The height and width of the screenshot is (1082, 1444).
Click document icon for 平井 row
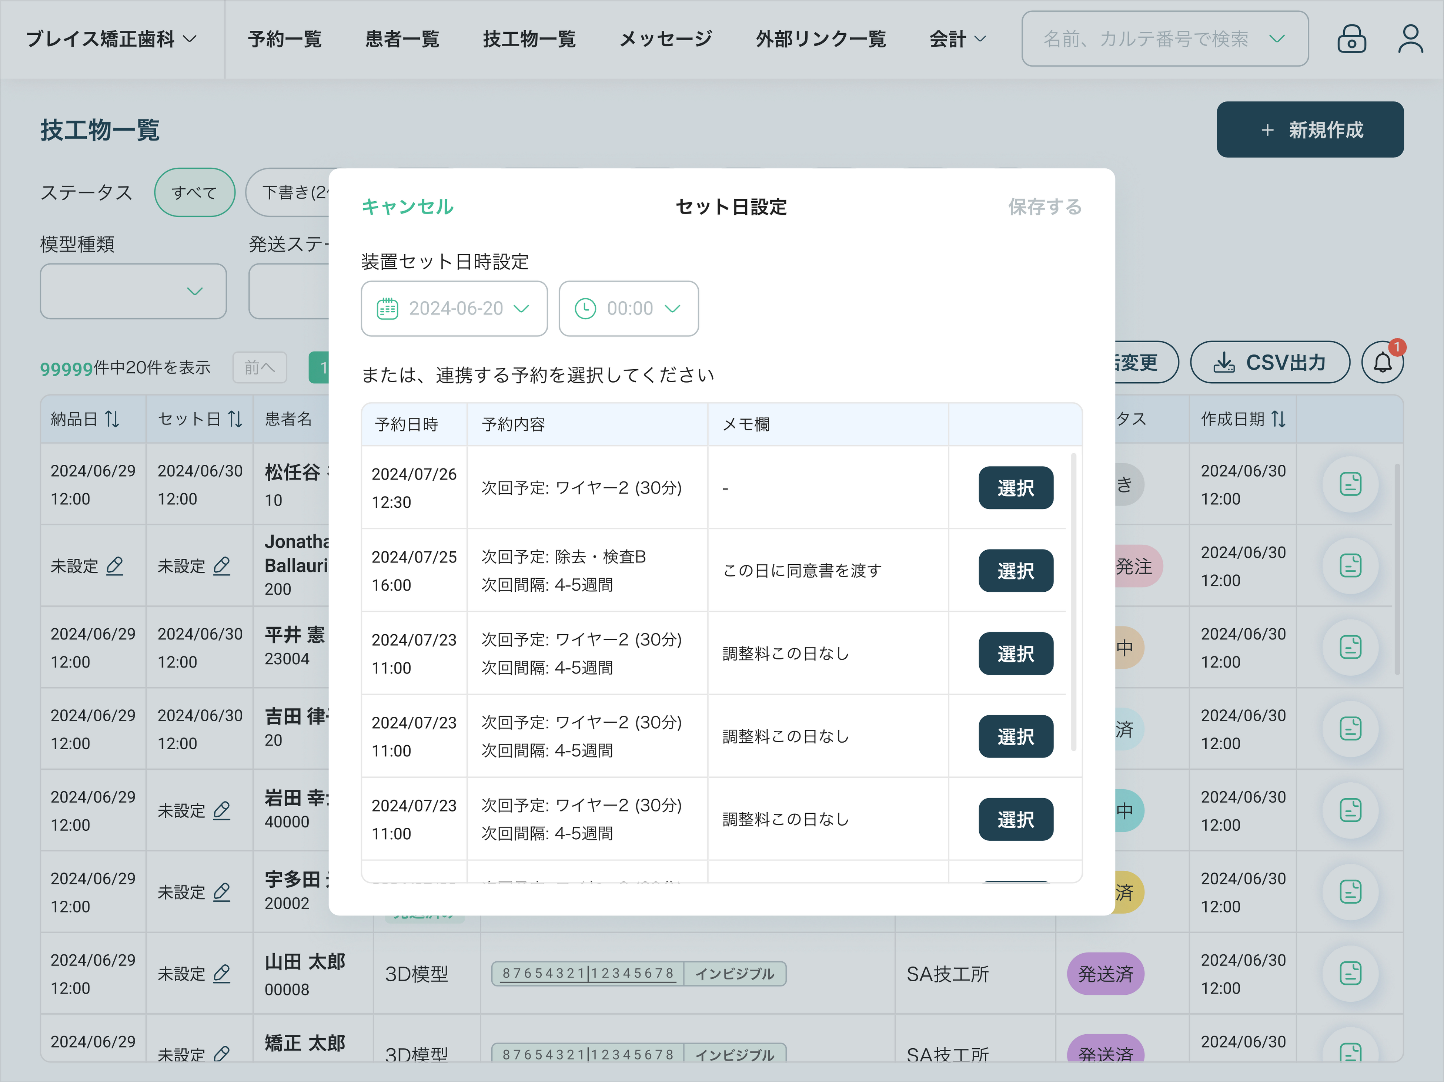tap(1350, 647)
